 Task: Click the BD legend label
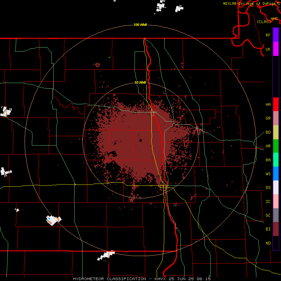point(268,132)
